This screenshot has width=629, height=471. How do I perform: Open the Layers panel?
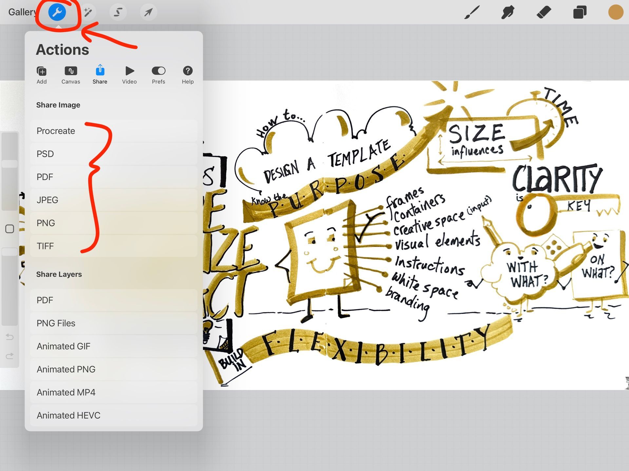point(580,12)
